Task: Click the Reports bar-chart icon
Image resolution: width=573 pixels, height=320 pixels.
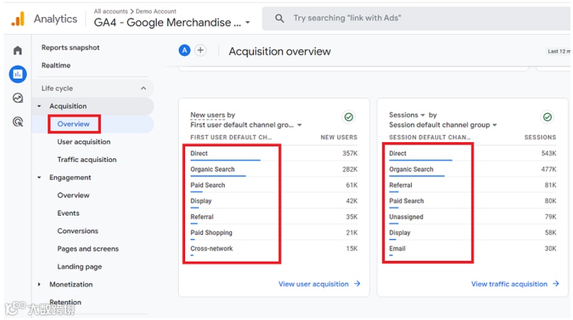Action: (18, 74)
